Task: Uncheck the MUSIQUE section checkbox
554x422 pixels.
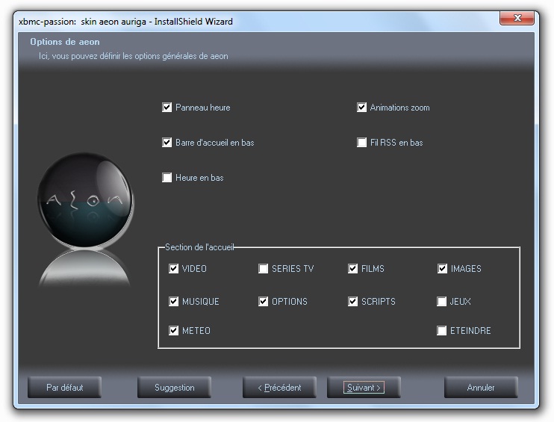Action: pos(174,302)
